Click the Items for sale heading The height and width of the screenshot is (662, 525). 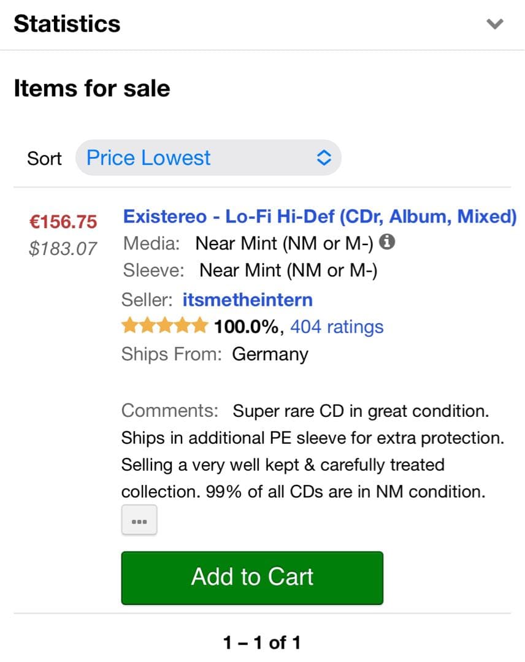point(92,88)
